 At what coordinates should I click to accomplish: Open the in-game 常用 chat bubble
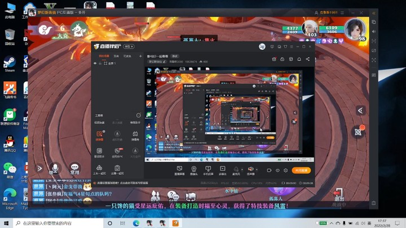click(75, 169)
